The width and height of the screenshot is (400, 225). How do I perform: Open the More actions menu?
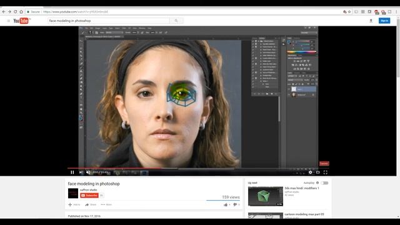106,204
